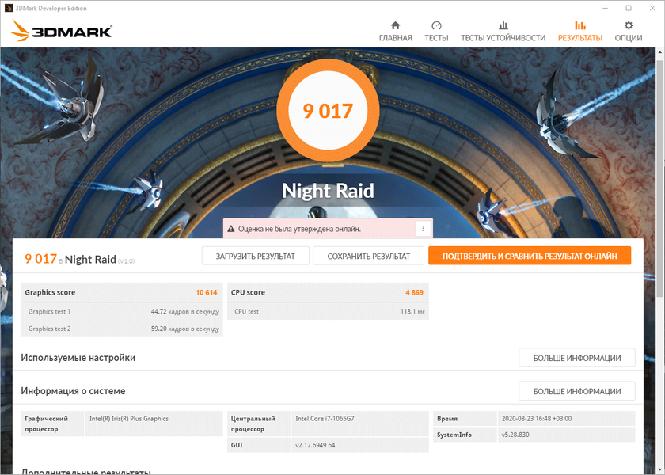Open the stress tests bar chart icon

(x=503, y=25)
